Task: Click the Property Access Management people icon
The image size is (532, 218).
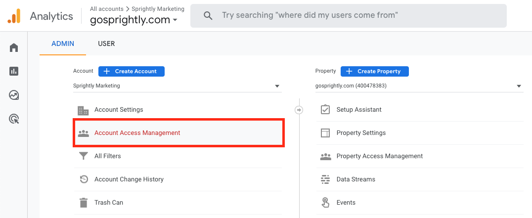Action: click(x=325, y=156)
